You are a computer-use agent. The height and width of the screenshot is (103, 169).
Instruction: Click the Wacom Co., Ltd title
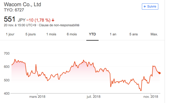tap(22, 4)
